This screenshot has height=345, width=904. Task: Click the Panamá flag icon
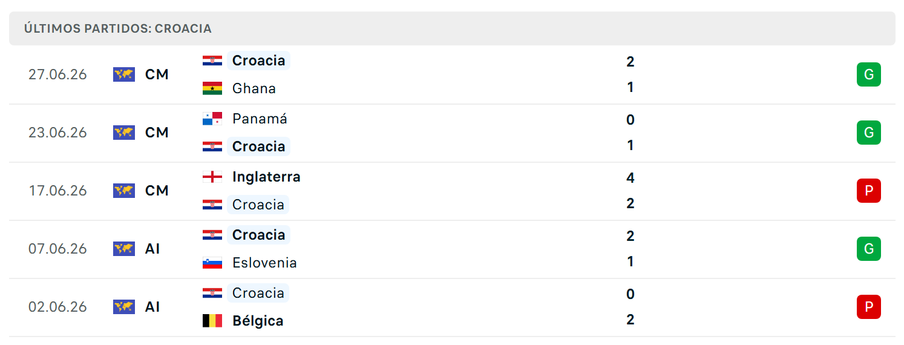point(212,119)
